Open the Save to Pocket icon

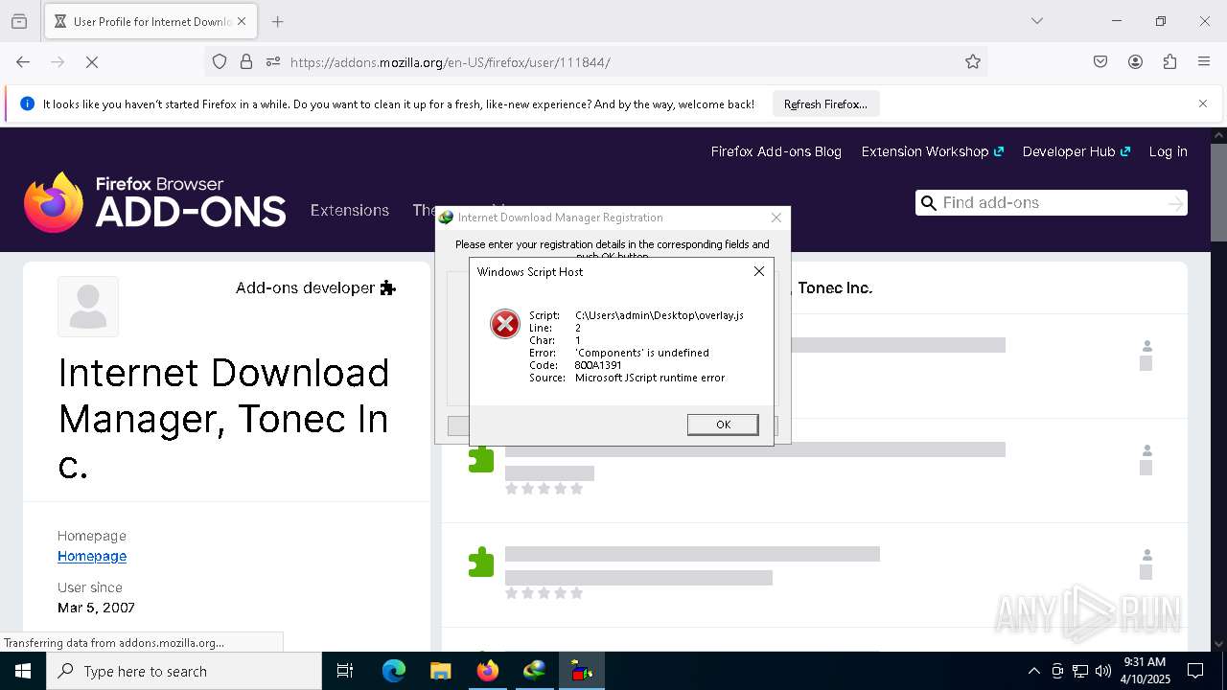[x=1100, y=62]
